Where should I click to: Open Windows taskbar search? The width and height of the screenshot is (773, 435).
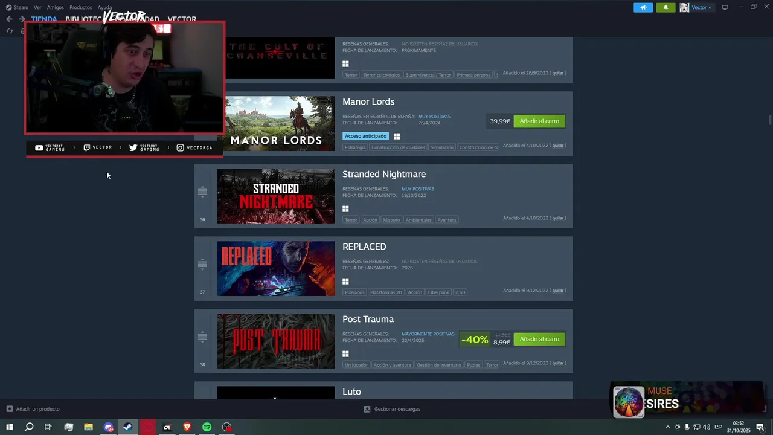coord(29,427)
